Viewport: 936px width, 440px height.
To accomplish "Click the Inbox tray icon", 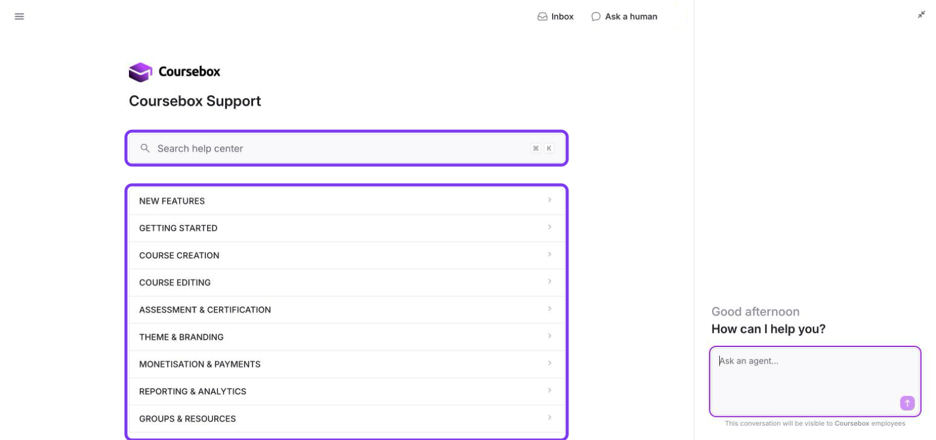I will point(542,17).
